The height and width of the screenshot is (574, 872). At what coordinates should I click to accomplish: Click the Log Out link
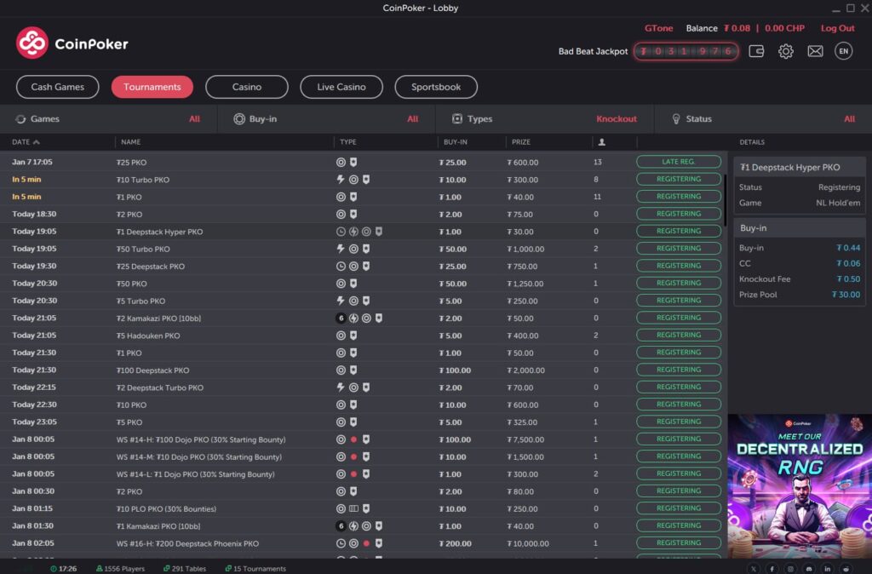tap(837, 28)
